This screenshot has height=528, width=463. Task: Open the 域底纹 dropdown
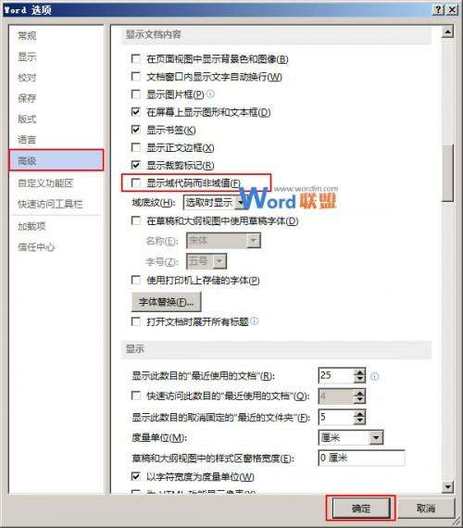tap(241, 202)
